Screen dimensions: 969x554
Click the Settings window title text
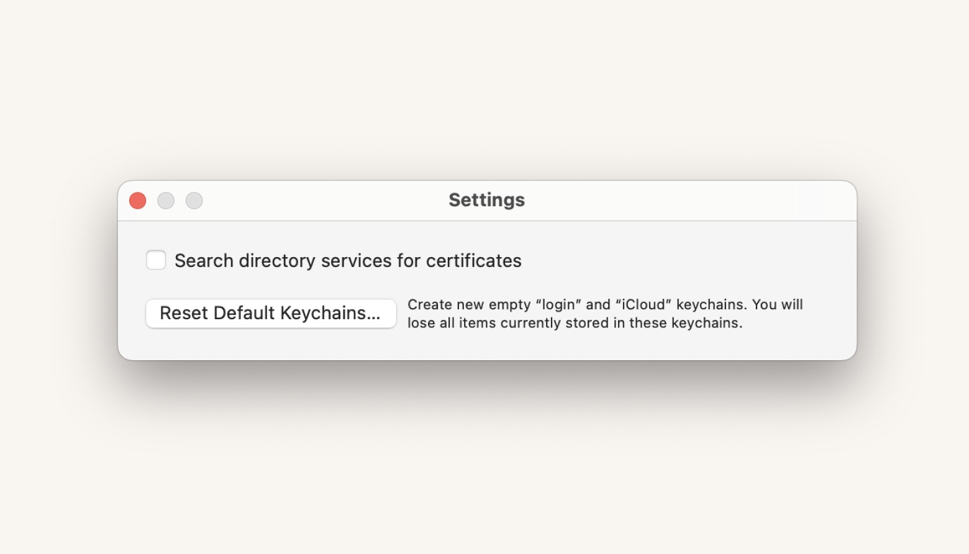pos(486,200)
